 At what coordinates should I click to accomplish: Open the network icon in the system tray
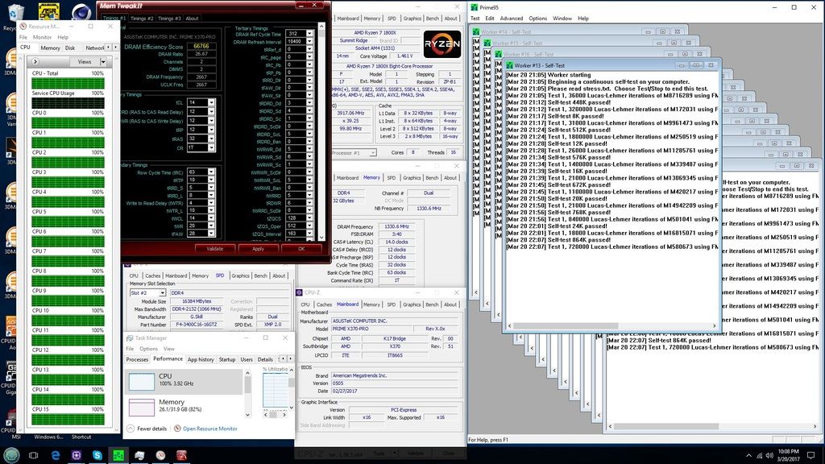[x=759, y=455]
